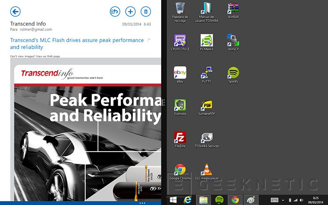Open the 'View as Web page' link
The width and height of the screenshot is (328, 205).
point(48,56)
